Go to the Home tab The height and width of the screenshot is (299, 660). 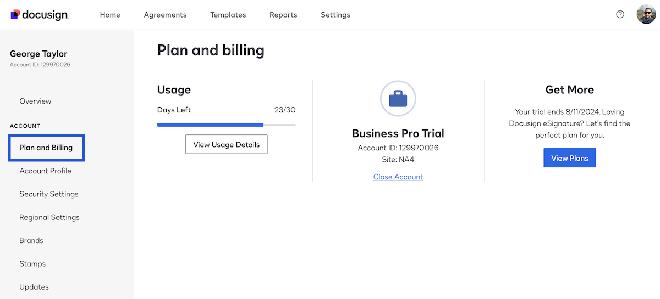tap(110, 15)
